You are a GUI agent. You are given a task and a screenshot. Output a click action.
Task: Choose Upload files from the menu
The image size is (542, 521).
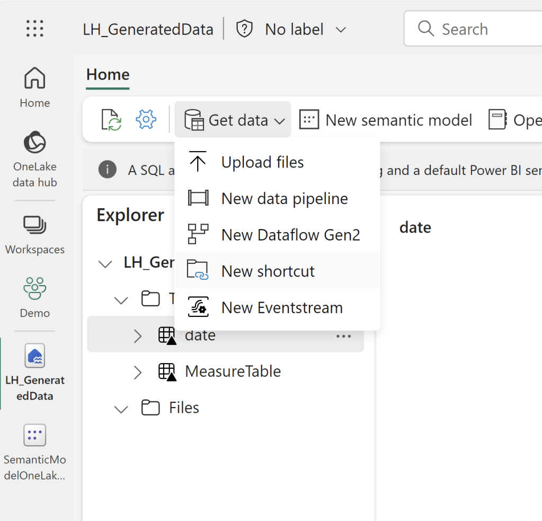click(262, 162)
